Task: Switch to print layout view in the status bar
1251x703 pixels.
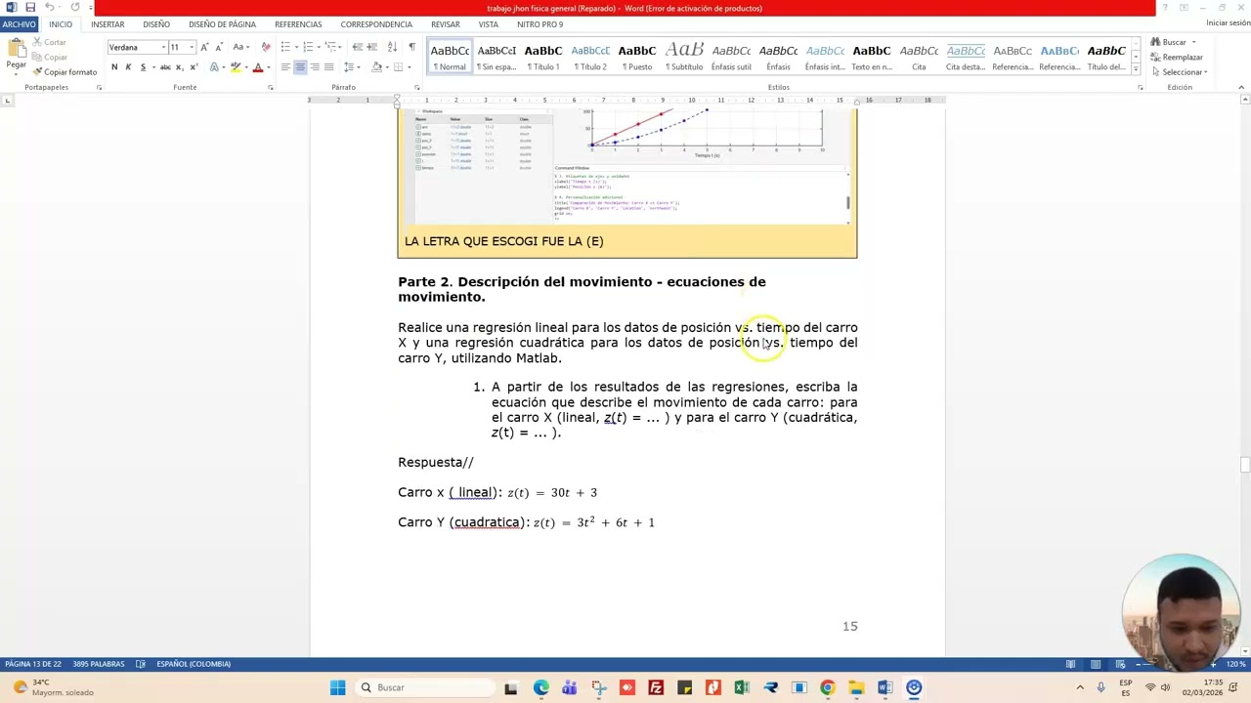Action: [x=1096, y=664]
